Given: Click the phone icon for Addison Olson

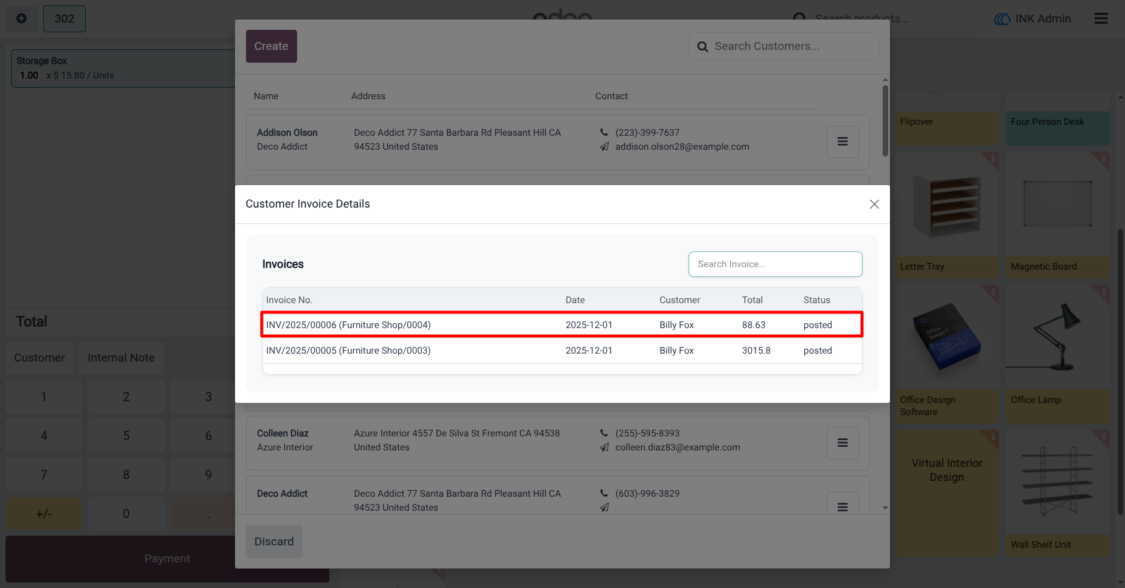Looking at the screenshot, I should pyautogui.click(x=604, y=132).
